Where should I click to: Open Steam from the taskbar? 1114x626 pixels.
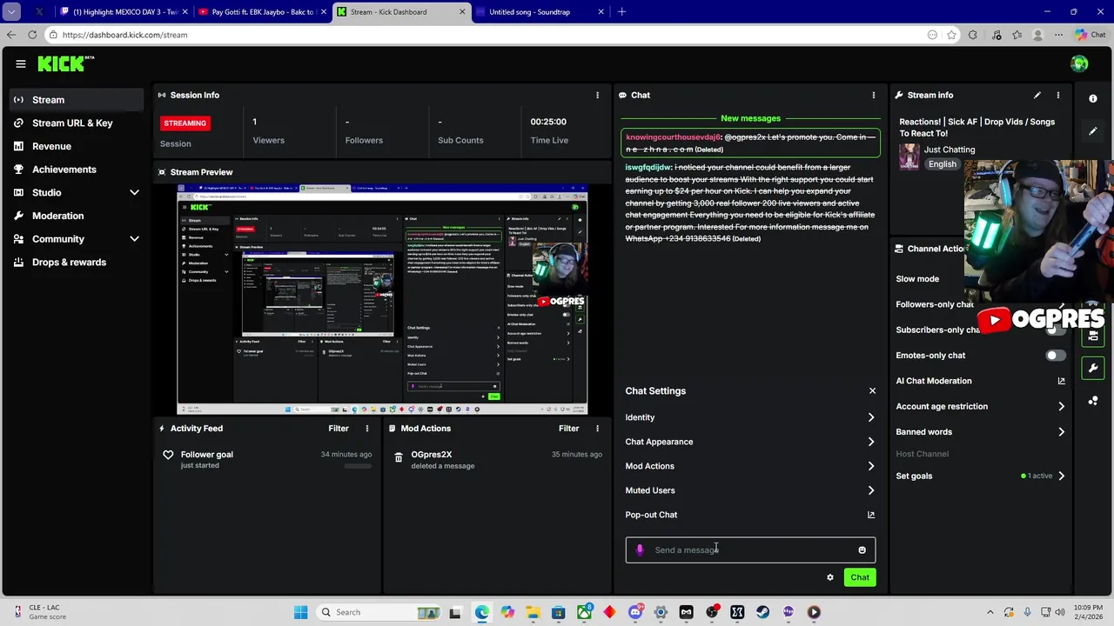click(763, 612)
